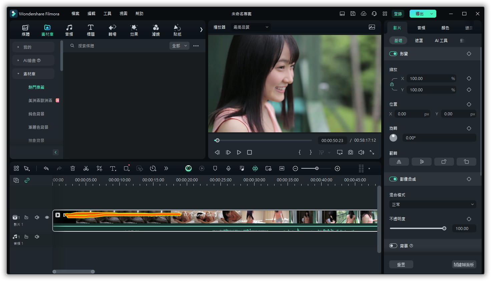Switch to the 顏色 color tab
This screenshot has width=491, height=281.
[x=445, y=28]
